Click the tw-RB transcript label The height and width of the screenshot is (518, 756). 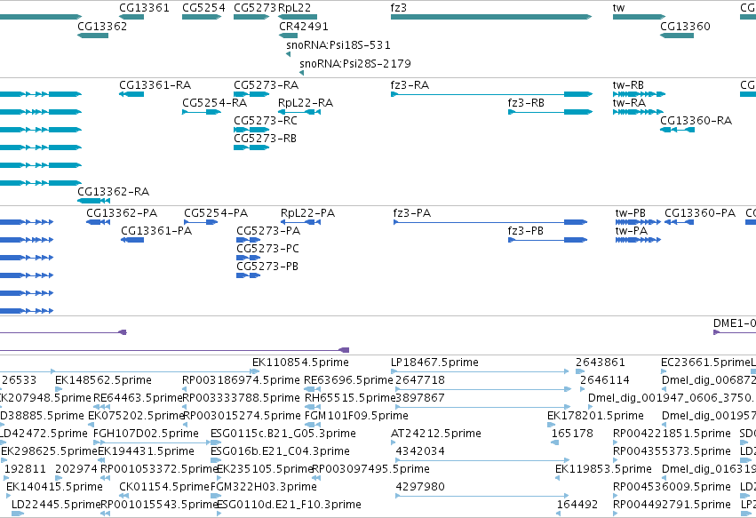coord(628,85)
